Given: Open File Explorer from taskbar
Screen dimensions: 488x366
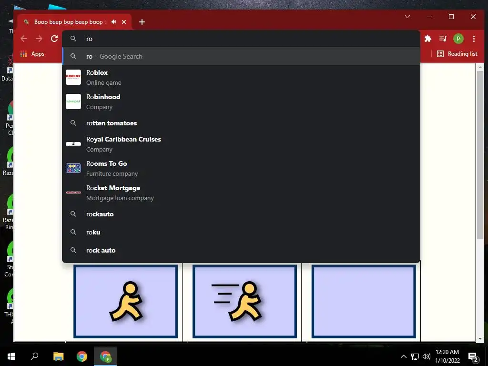Looking at the screenshot, I should tap(58, 356).
